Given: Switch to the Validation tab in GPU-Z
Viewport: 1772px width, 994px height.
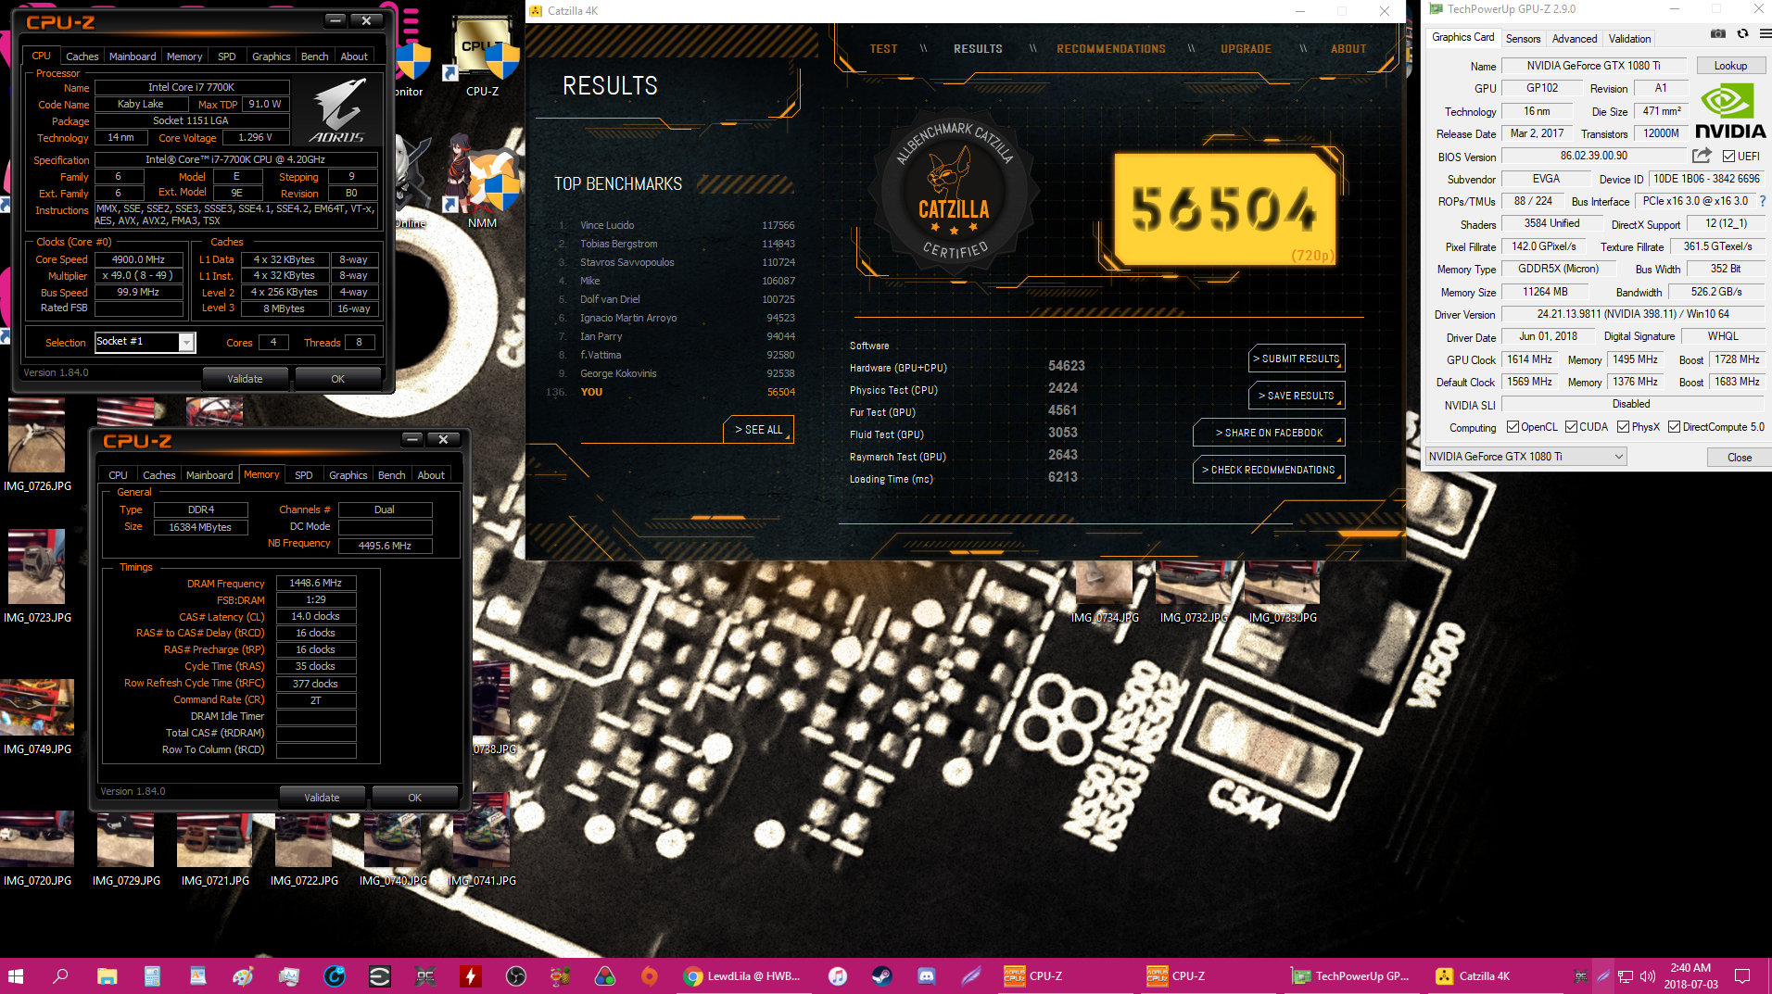Looking at the screenshot, I should 1628,38.
